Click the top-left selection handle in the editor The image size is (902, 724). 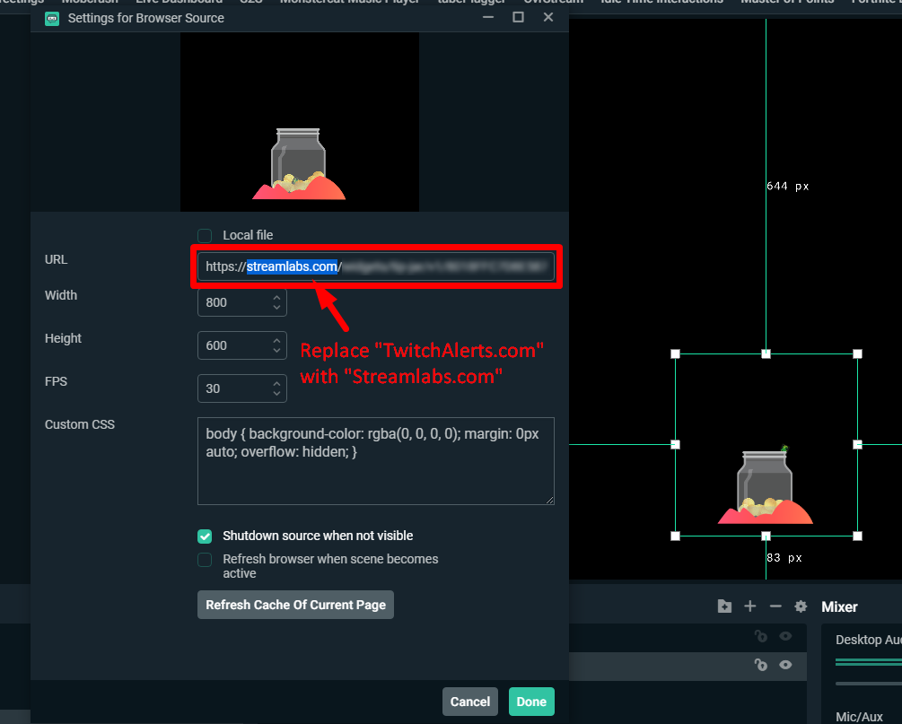(x=675, y=354)
